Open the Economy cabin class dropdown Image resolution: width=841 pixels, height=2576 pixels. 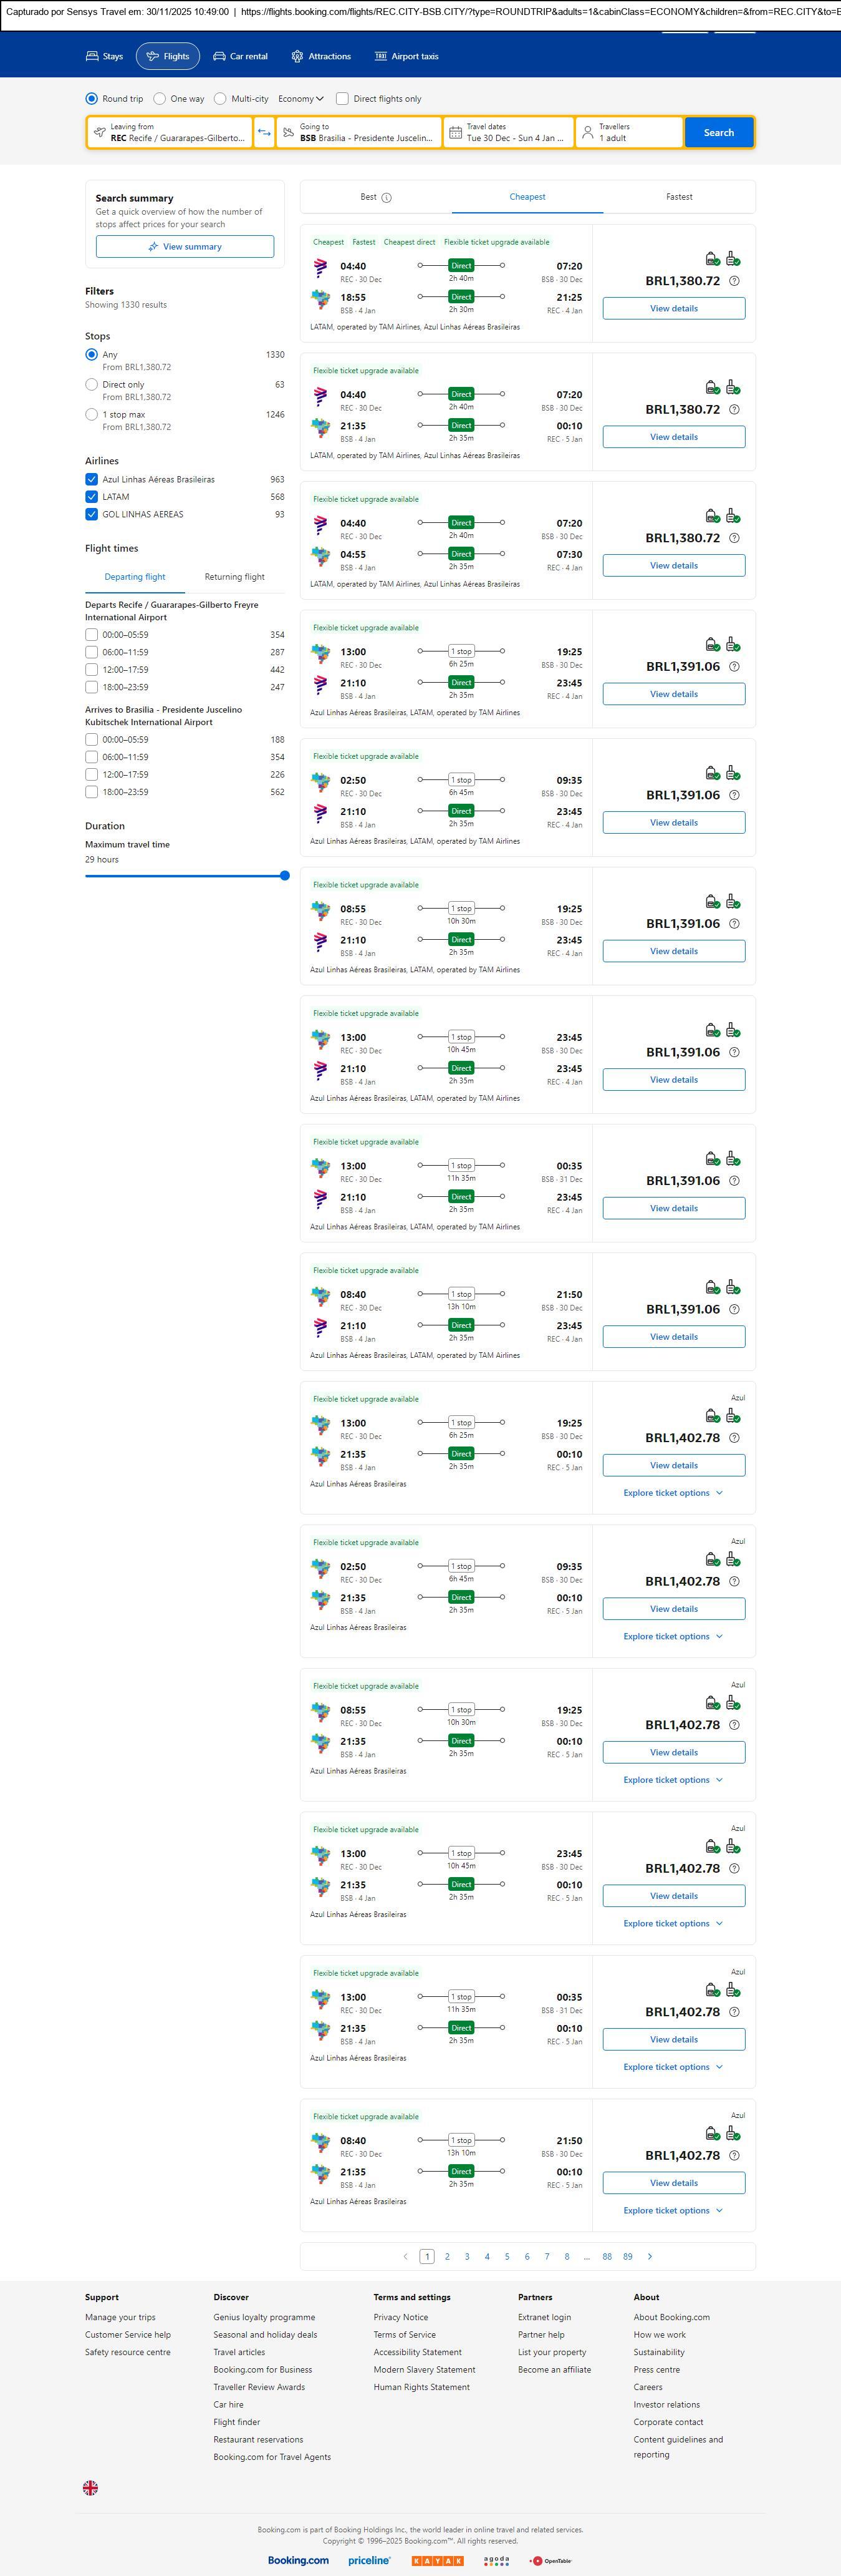pyautogui.click(x=300, y=99)
